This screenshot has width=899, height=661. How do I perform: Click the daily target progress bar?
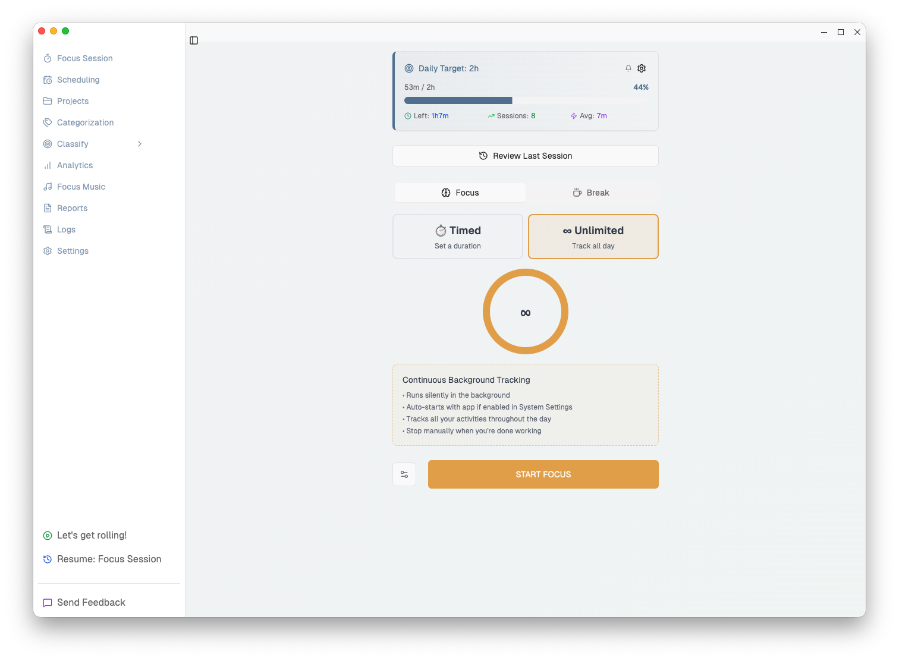pyautogui.click(x=526, y=100)
